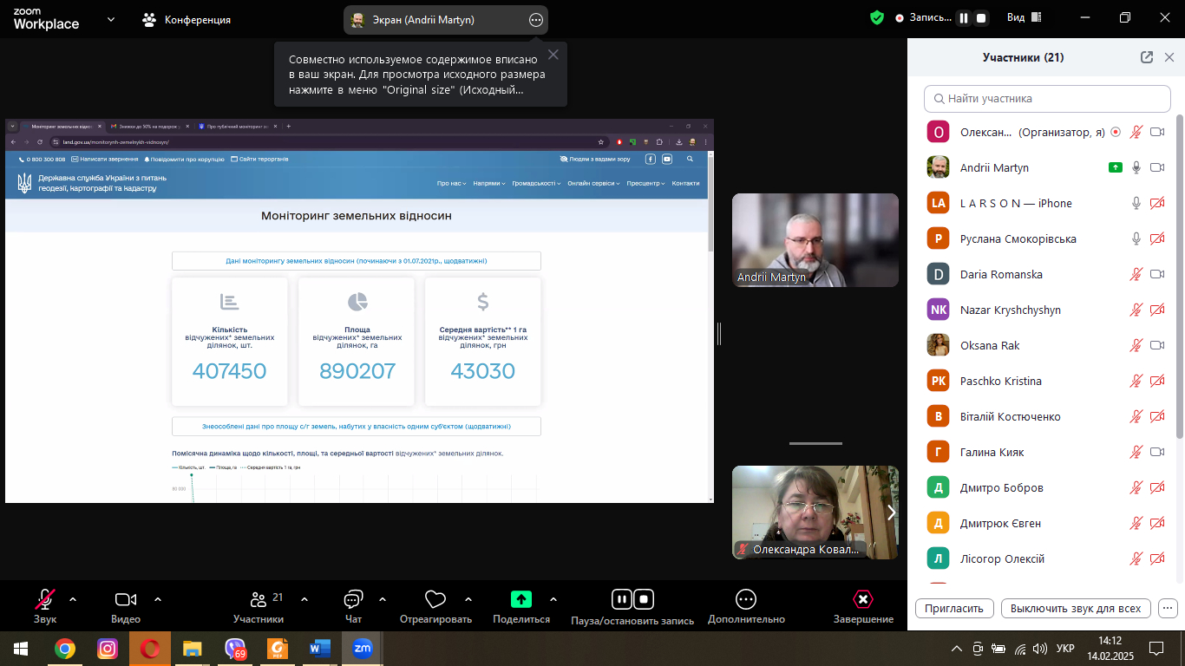The width and height of the screenshot is (1185, 666).
Task: Open the More options ellipsis icon
Action: click(745, 600)
